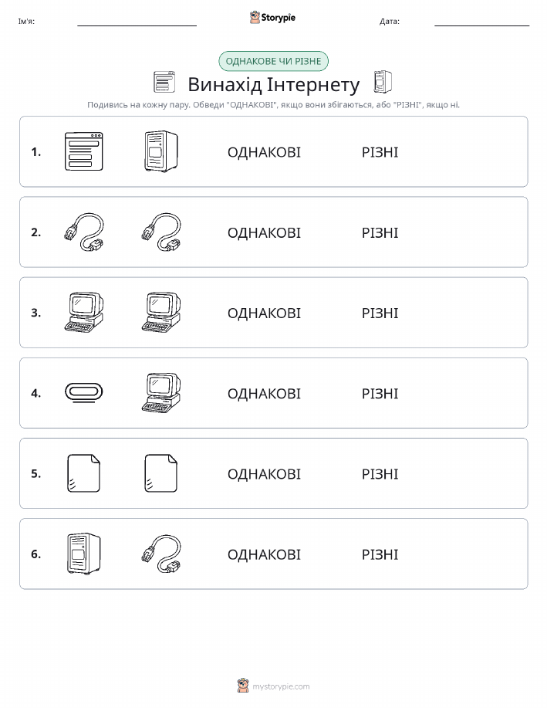Select РІЗНІ for pair 1
Viewport: 547px width, 708px height.
[380, 152]
